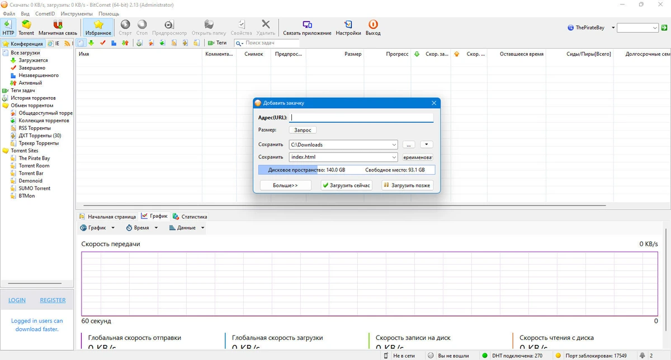Click the Загрузить позже button
Image resolution: width=671 pixels, height=360 pixels.
tap(408, 185)
